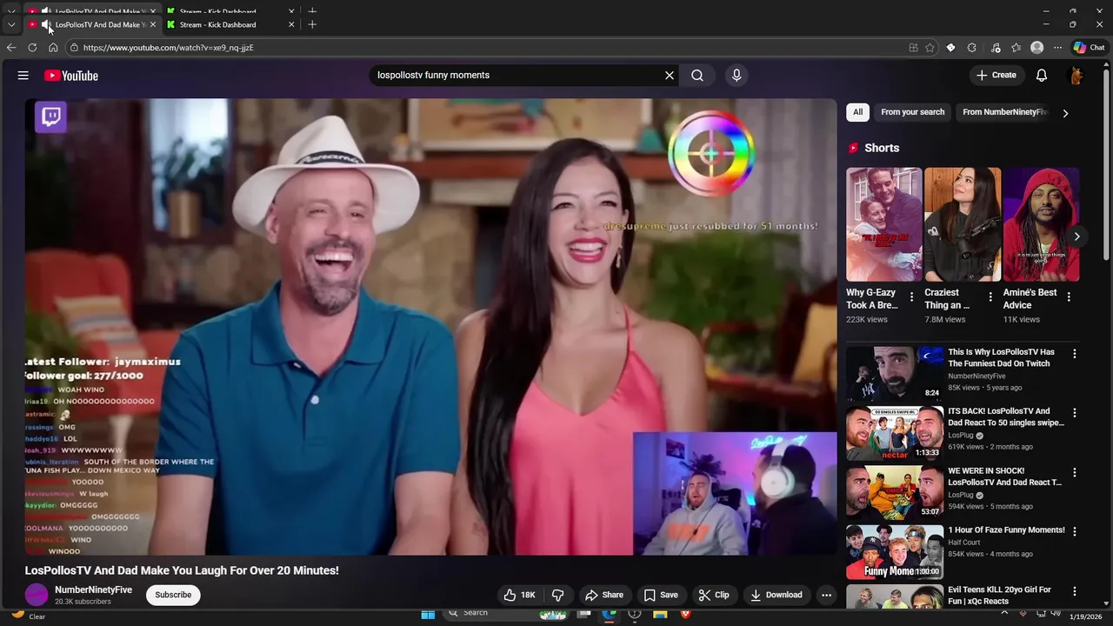Open browser Settings and more ellipsis
The width and height of the screenshot is (1113, 626).
(1057, 48)
